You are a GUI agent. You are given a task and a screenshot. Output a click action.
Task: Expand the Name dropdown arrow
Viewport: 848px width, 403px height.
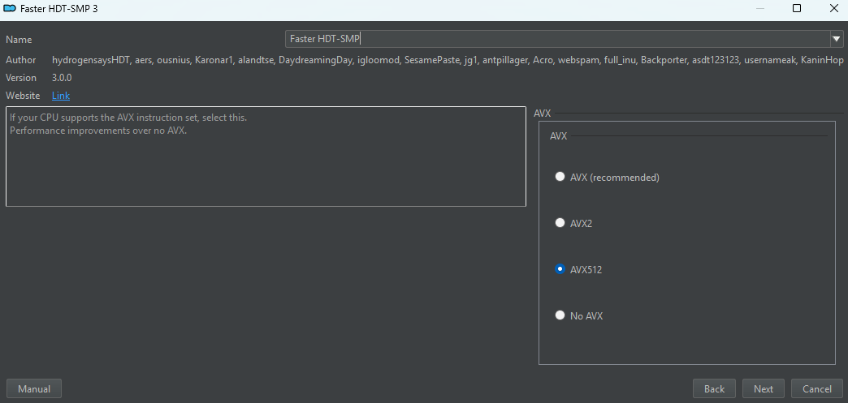[837, 39]
